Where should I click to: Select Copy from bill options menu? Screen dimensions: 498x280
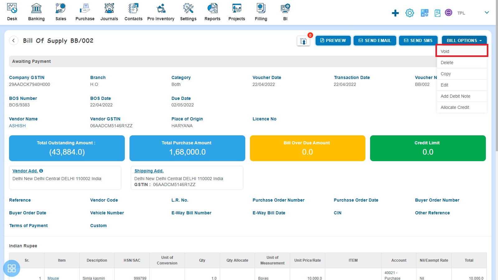click(x=462, y=74)
